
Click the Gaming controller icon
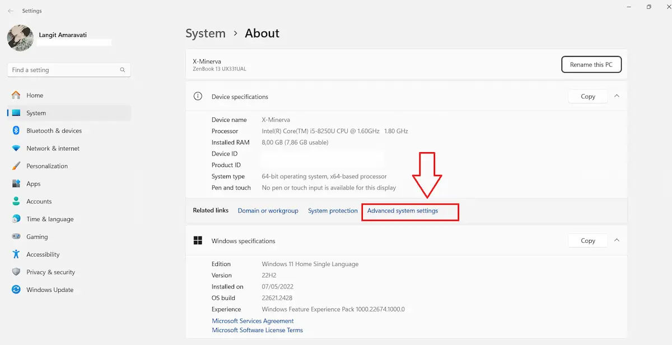(x=16, y=237)
